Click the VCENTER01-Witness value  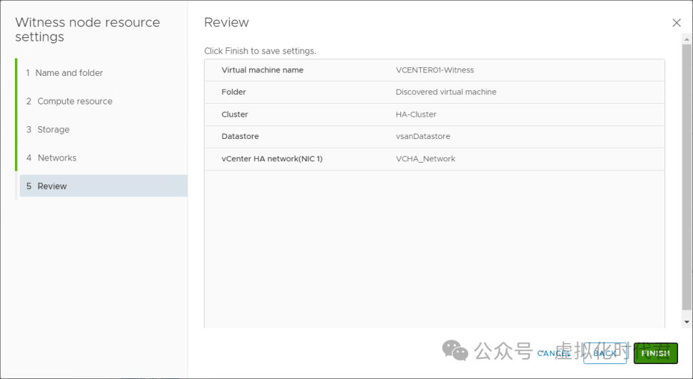[434, 70]
